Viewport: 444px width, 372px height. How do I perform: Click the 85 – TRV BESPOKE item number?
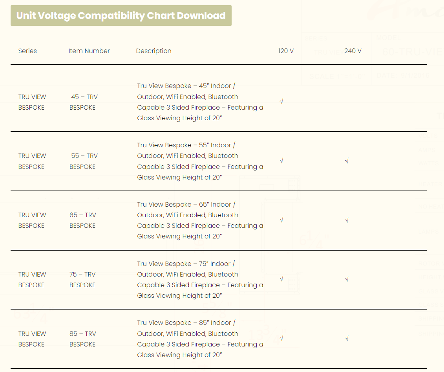83,339
